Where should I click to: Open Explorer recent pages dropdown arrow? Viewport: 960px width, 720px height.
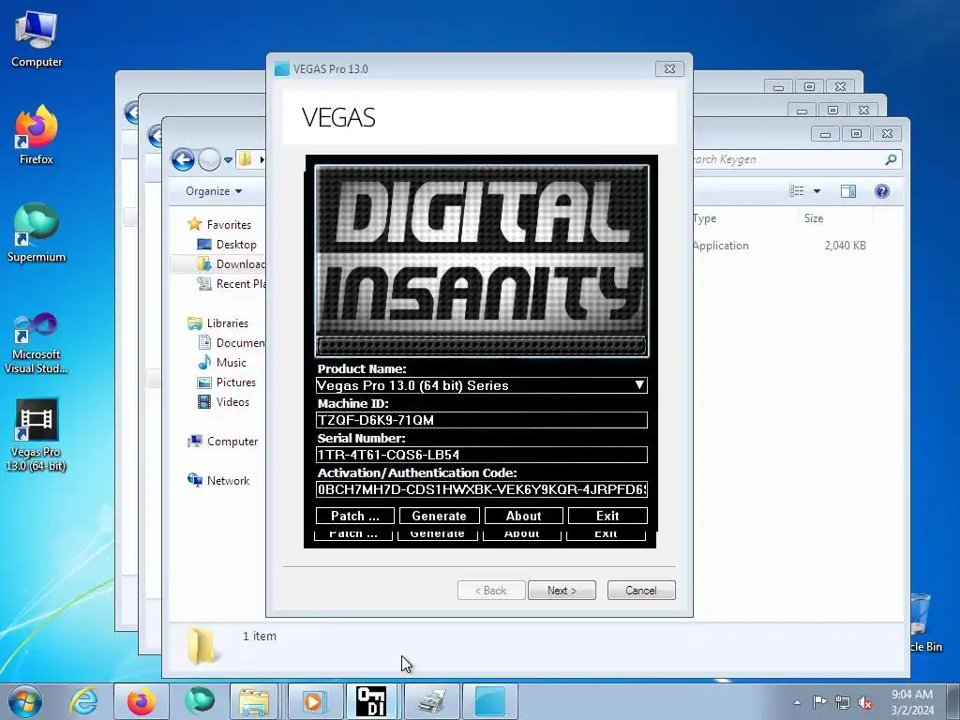(x=228, y=159)
